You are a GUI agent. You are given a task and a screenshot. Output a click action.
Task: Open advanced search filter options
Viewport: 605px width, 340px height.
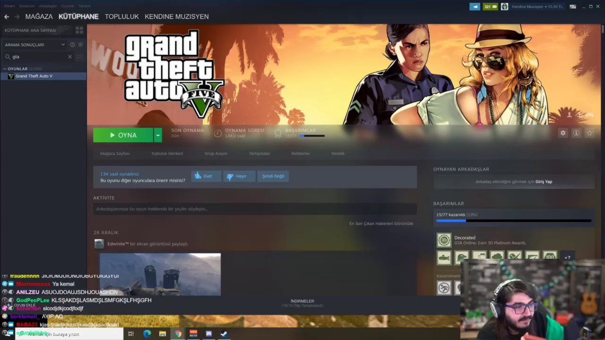click(79, 57)
